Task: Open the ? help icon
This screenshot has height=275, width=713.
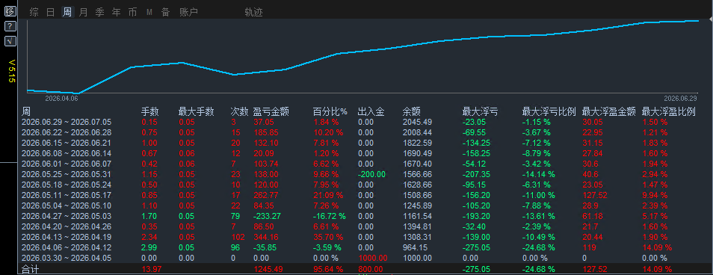Action: tap(10, 26)
